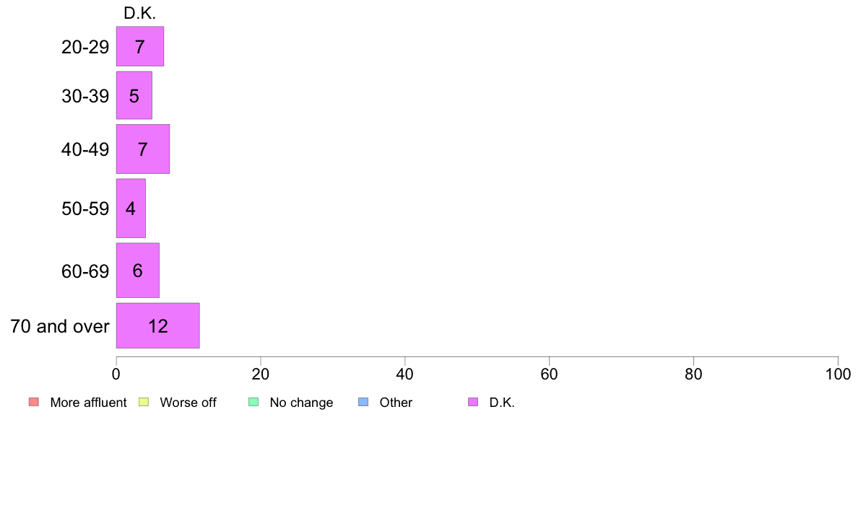Click the D.K. legend swatch

coord(473,402)
